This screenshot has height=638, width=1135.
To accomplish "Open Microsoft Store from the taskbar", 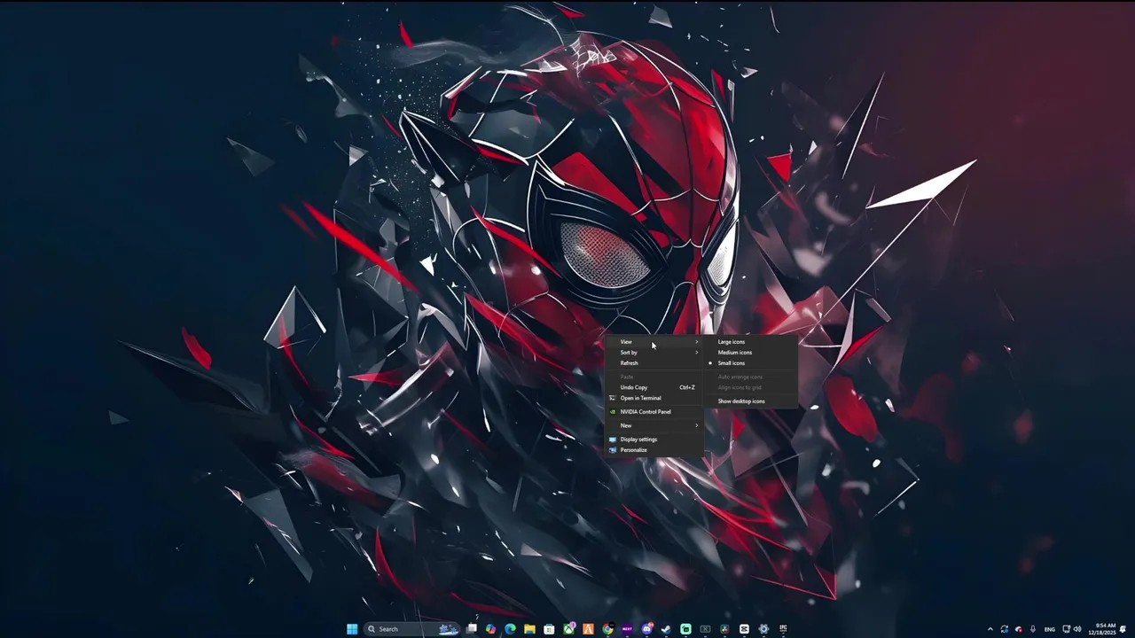I will click(x=549, y=629).
